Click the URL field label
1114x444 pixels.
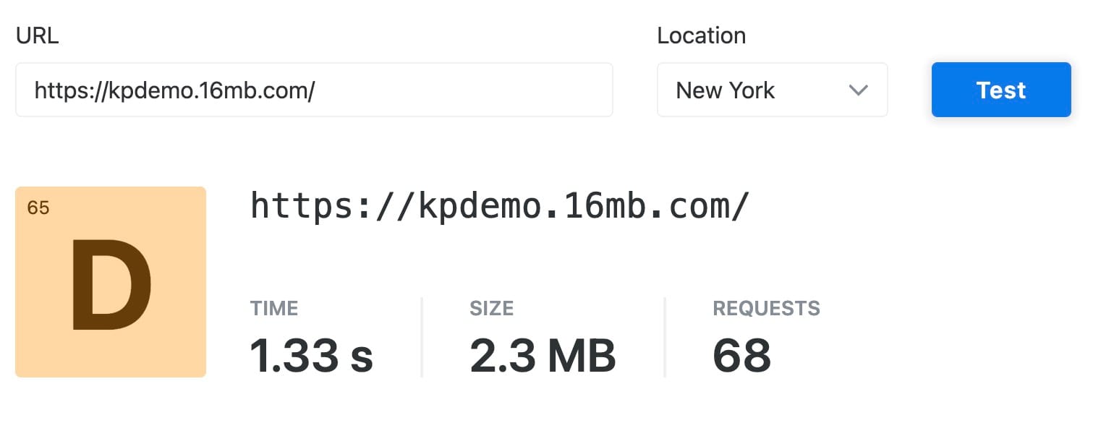pyautogui.click(x=38, y=35)
